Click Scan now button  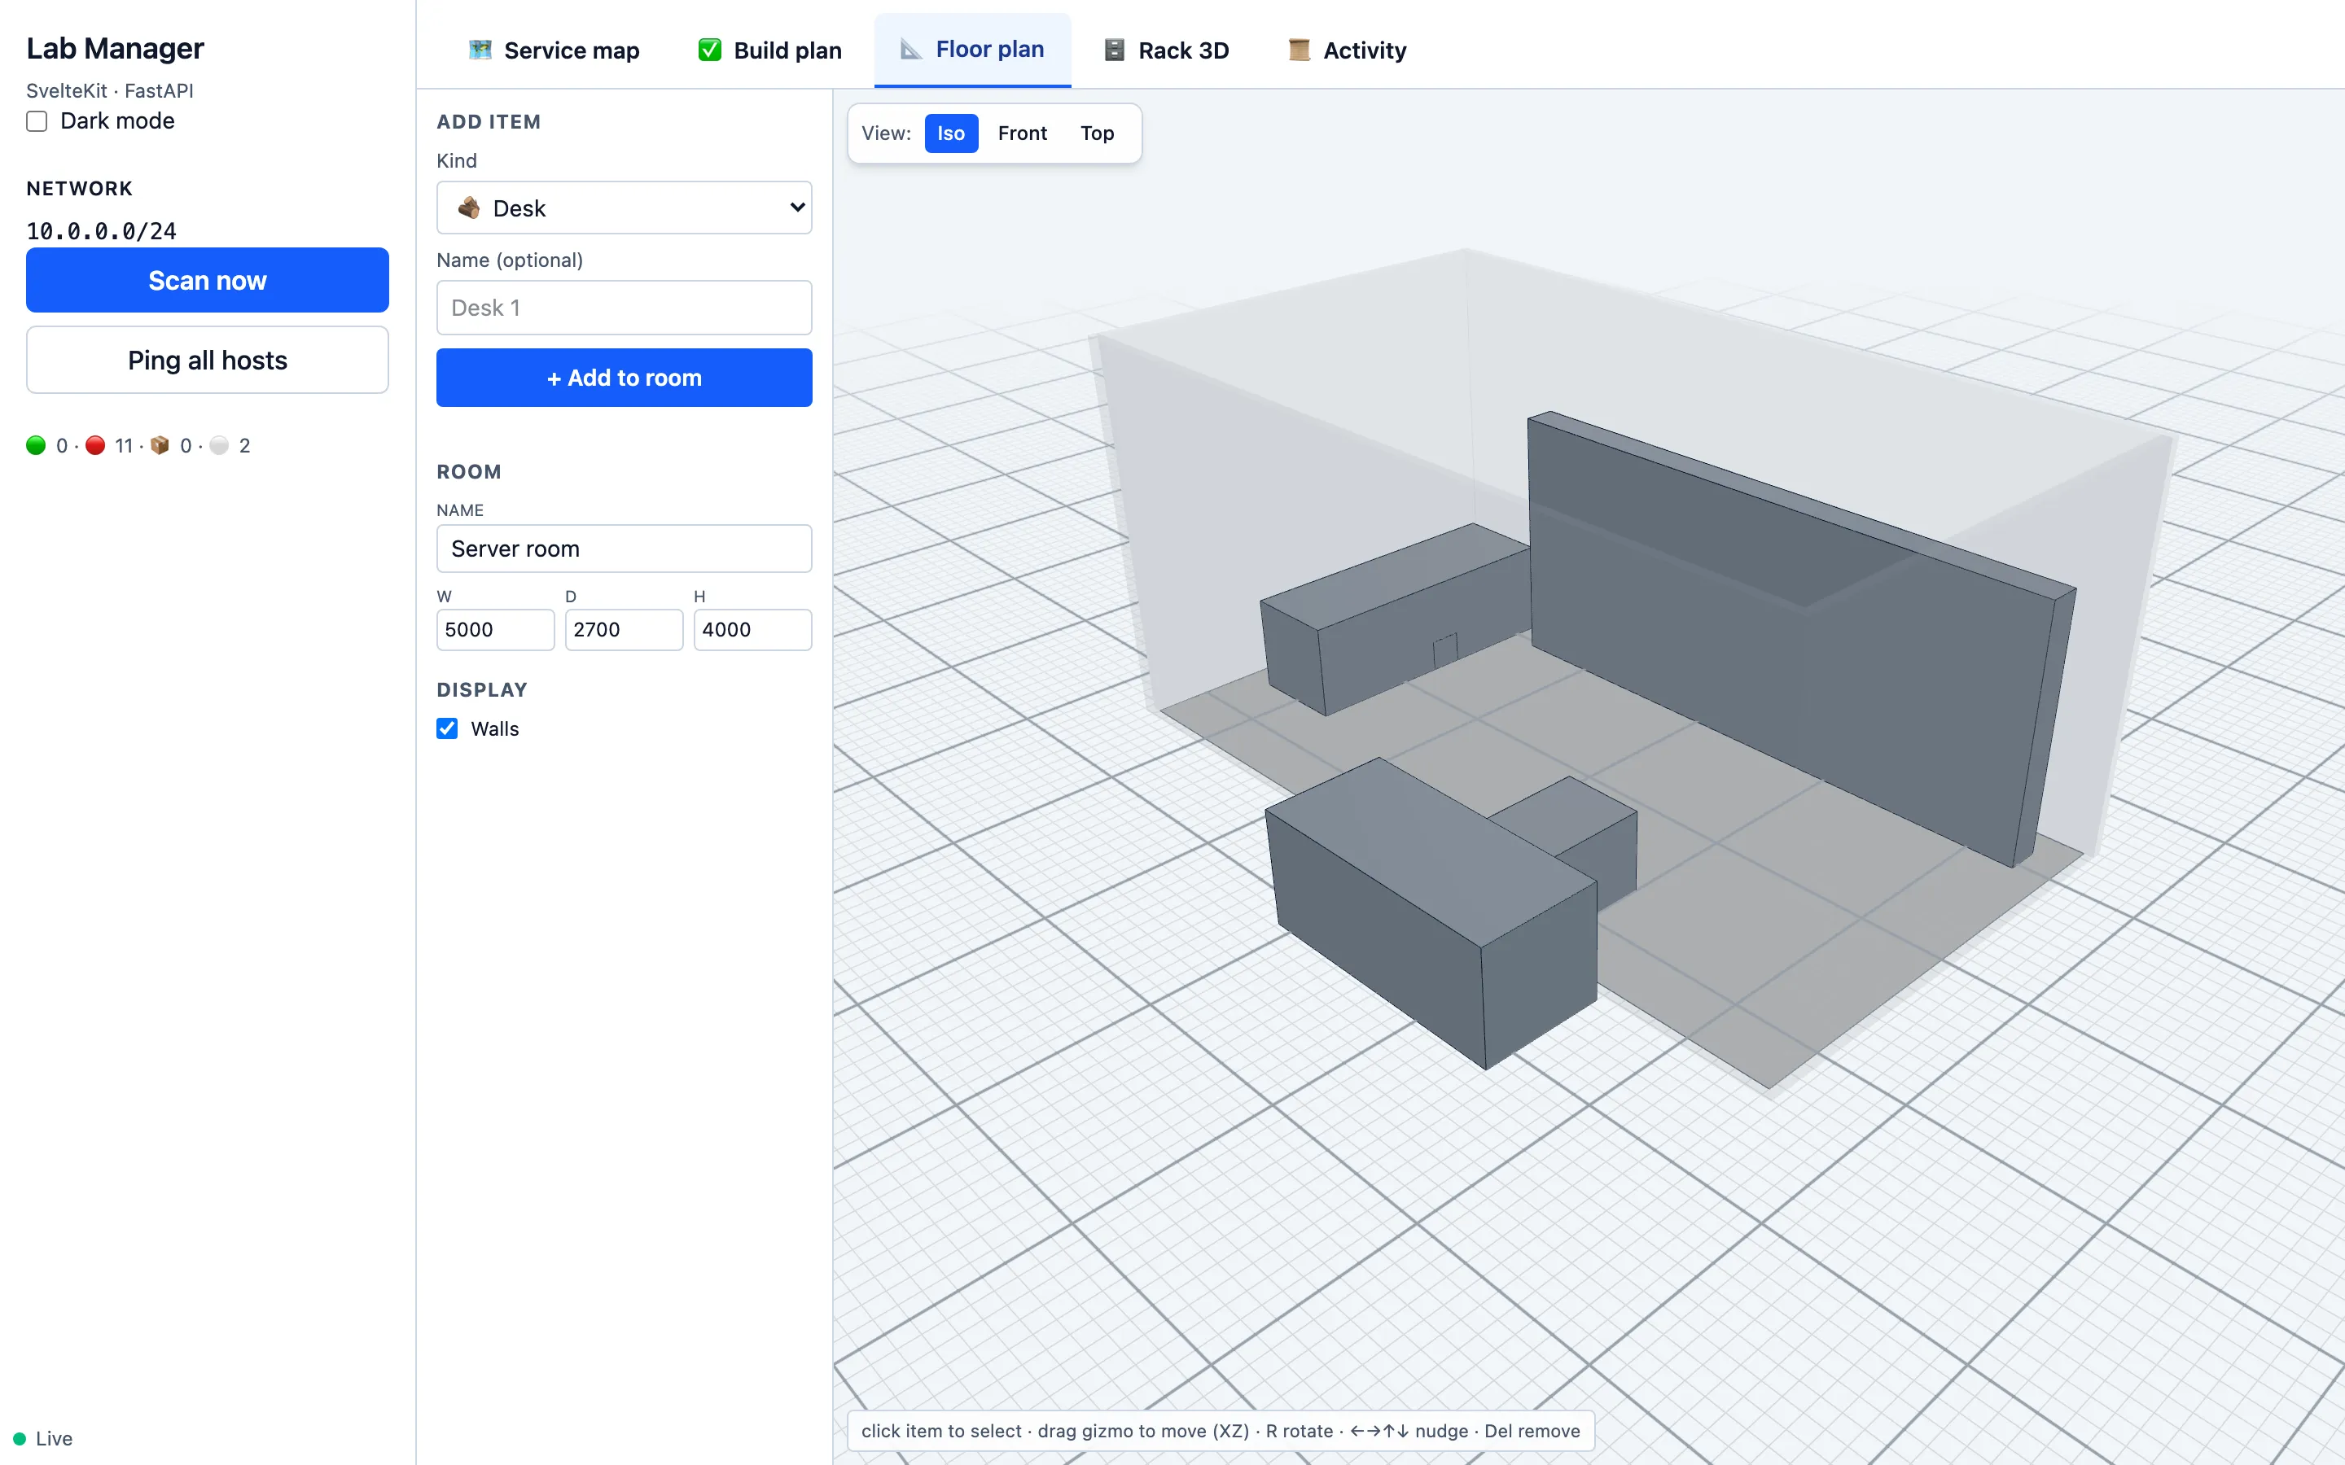208,280
